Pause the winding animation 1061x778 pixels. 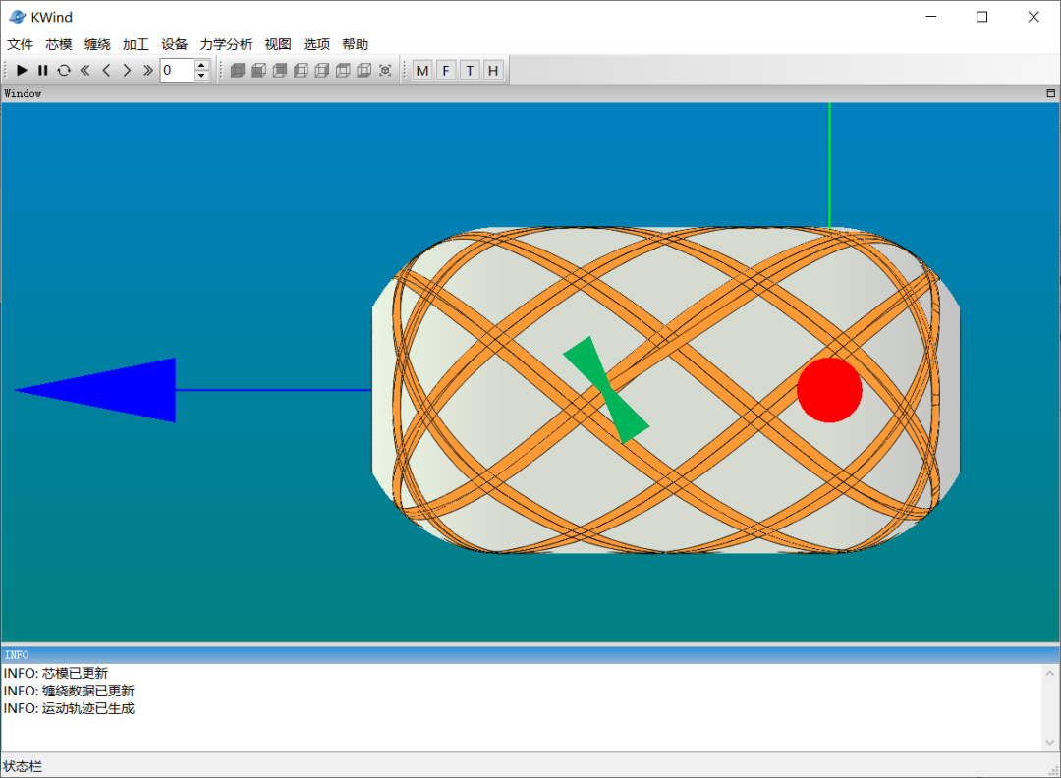(x=43, y=70)
